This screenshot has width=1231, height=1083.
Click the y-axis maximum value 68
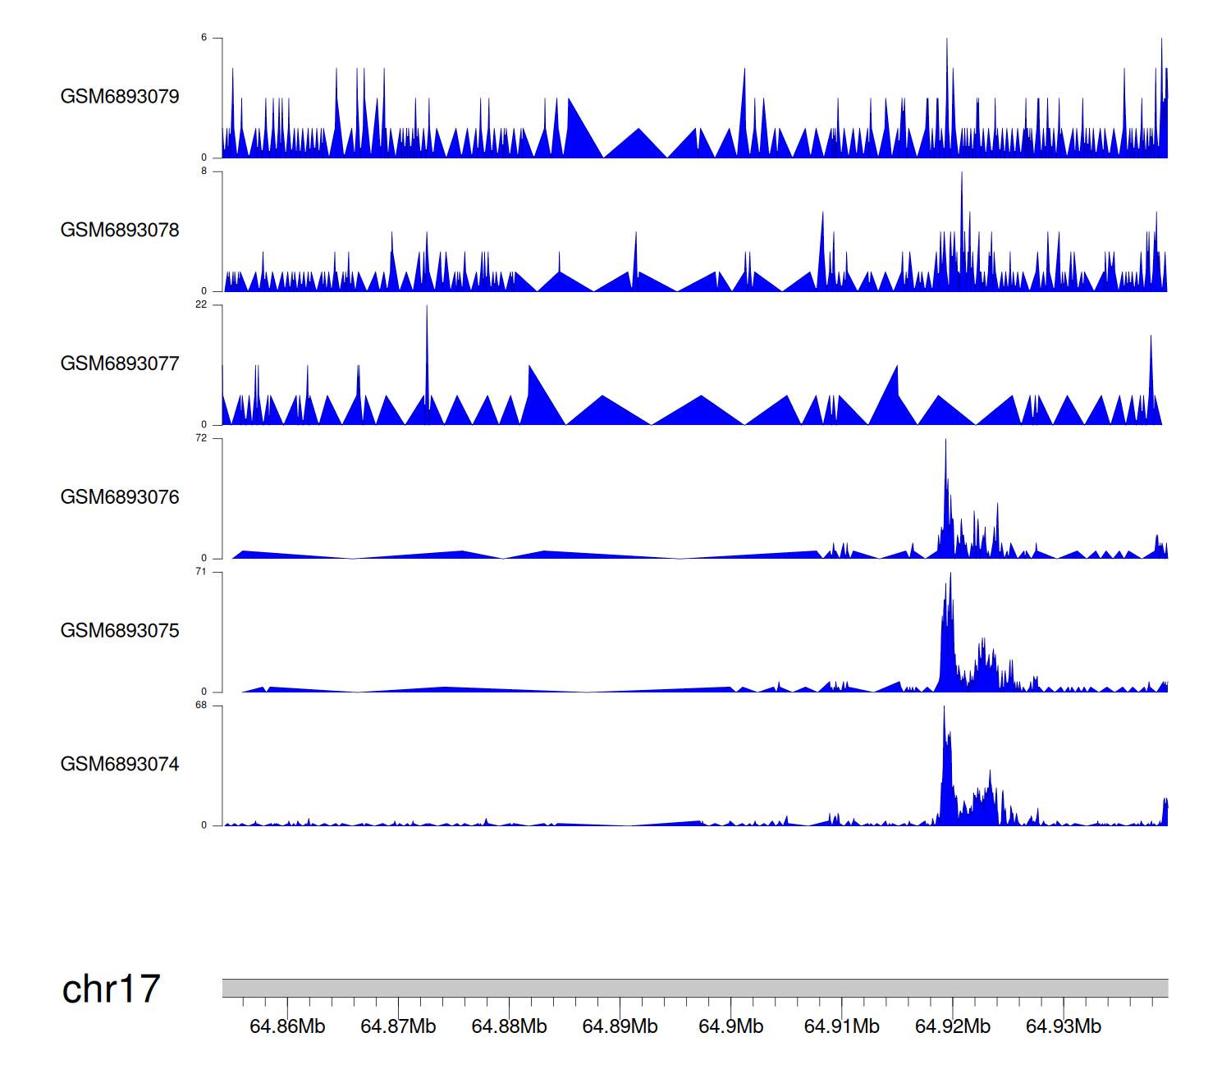[x=201, y=706]
